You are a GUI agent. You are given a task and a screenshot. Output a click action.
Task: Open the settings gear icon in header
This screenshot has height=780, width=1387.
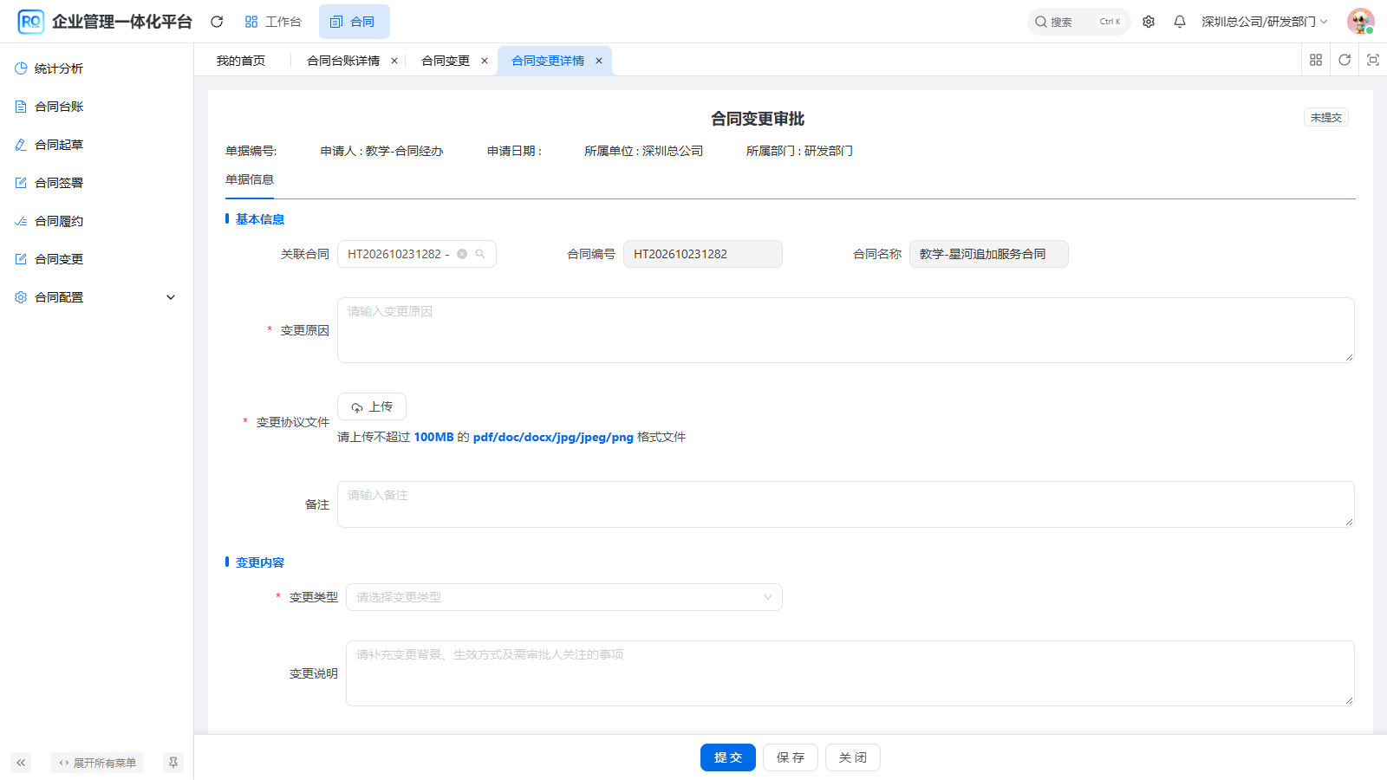[x=1149, y=22]
